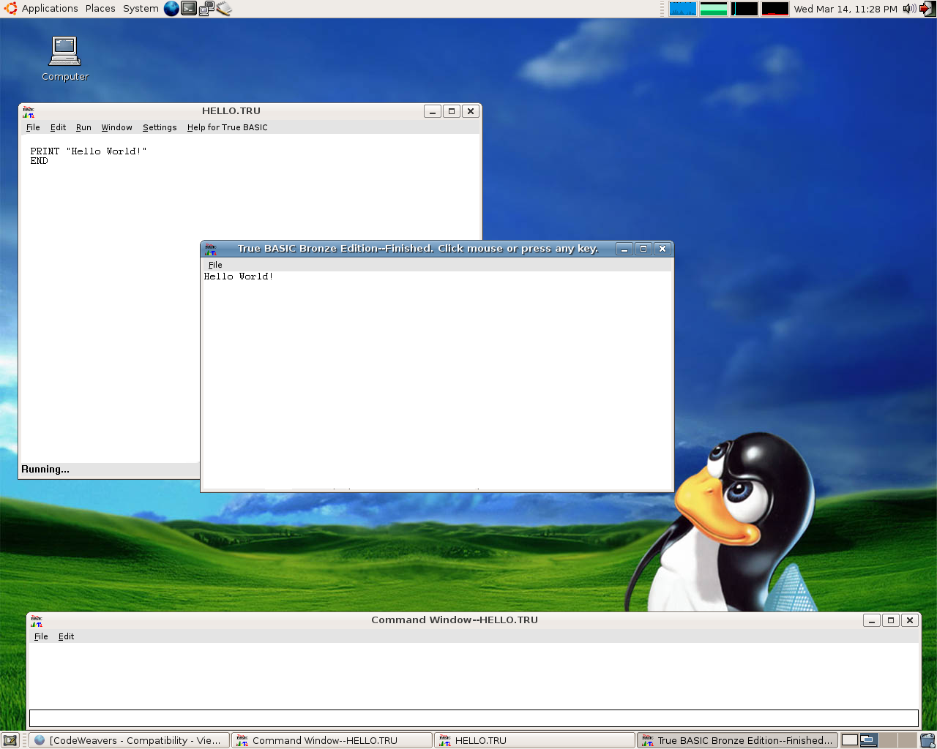Switch to HELLO.TRU using its taskbar button
This screenshot has height=749, width=937.
point(534,739)
